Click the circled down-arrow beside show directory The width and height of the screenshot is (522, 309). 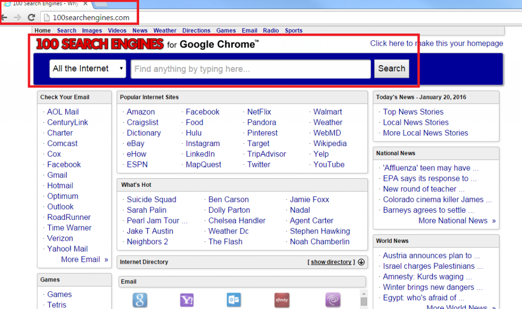pyautogui.click(x=361, y=262)
